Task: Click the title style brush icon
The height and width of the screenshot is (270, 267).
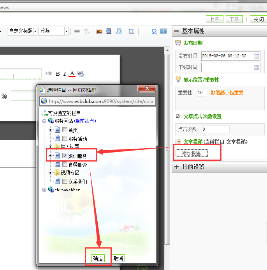Action: pos(81,74)
